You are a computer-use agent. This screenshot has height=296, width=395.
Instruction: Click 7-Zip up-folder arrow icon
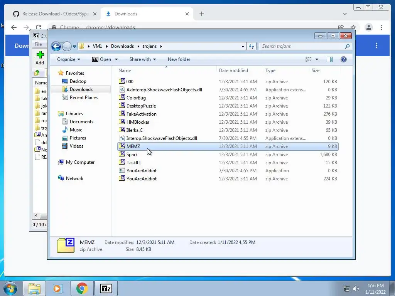37,73
